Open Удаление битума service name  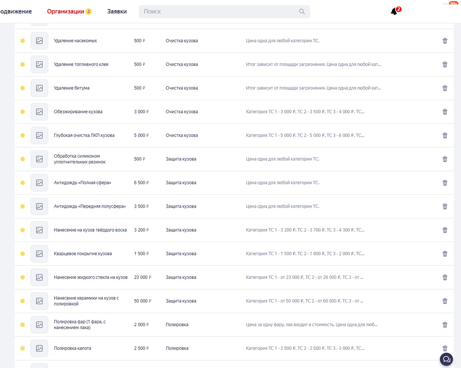tap(71, 88)
